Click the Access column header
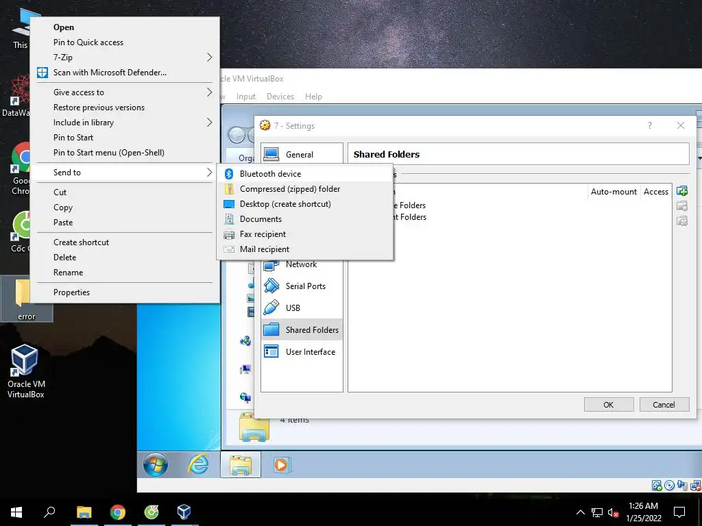This screenshot has height=526, width=702. (x=656, y=192)
